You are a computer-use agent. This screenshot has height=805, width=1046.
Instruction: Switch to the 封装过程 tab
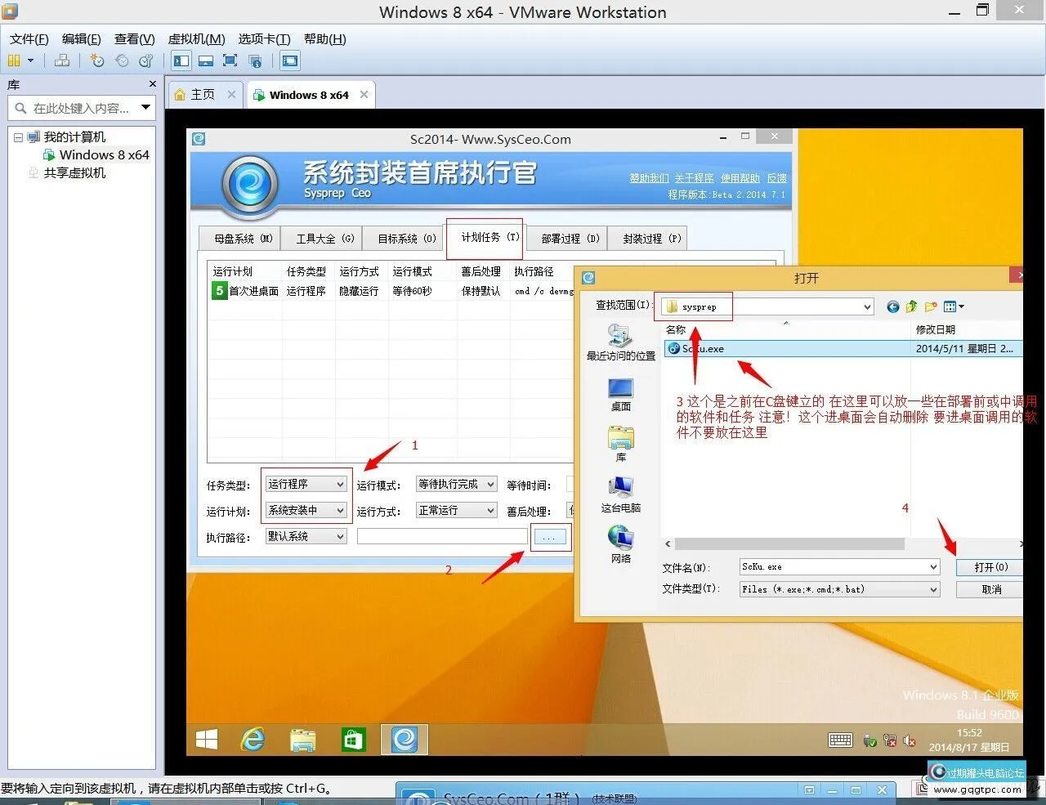tap(647, 238)
